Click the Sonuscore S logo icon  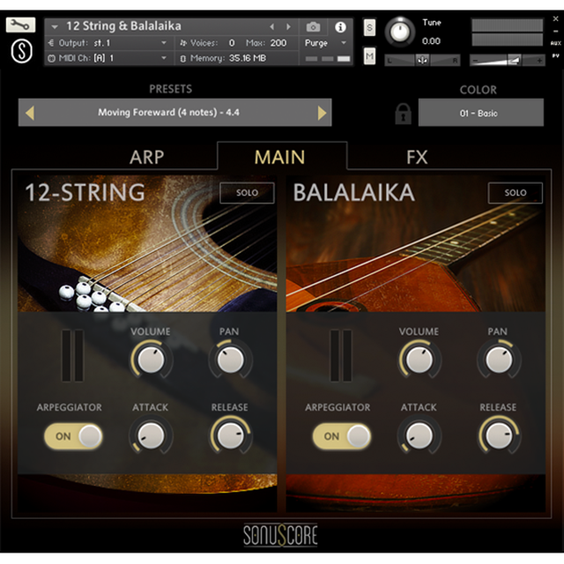[x=20, y=51]
